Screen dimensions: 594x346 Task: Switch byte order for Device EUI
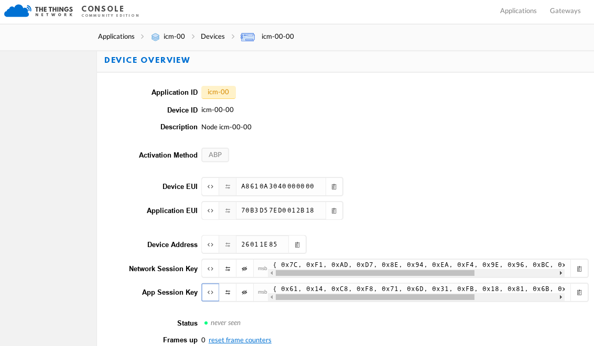pos(228,186)
